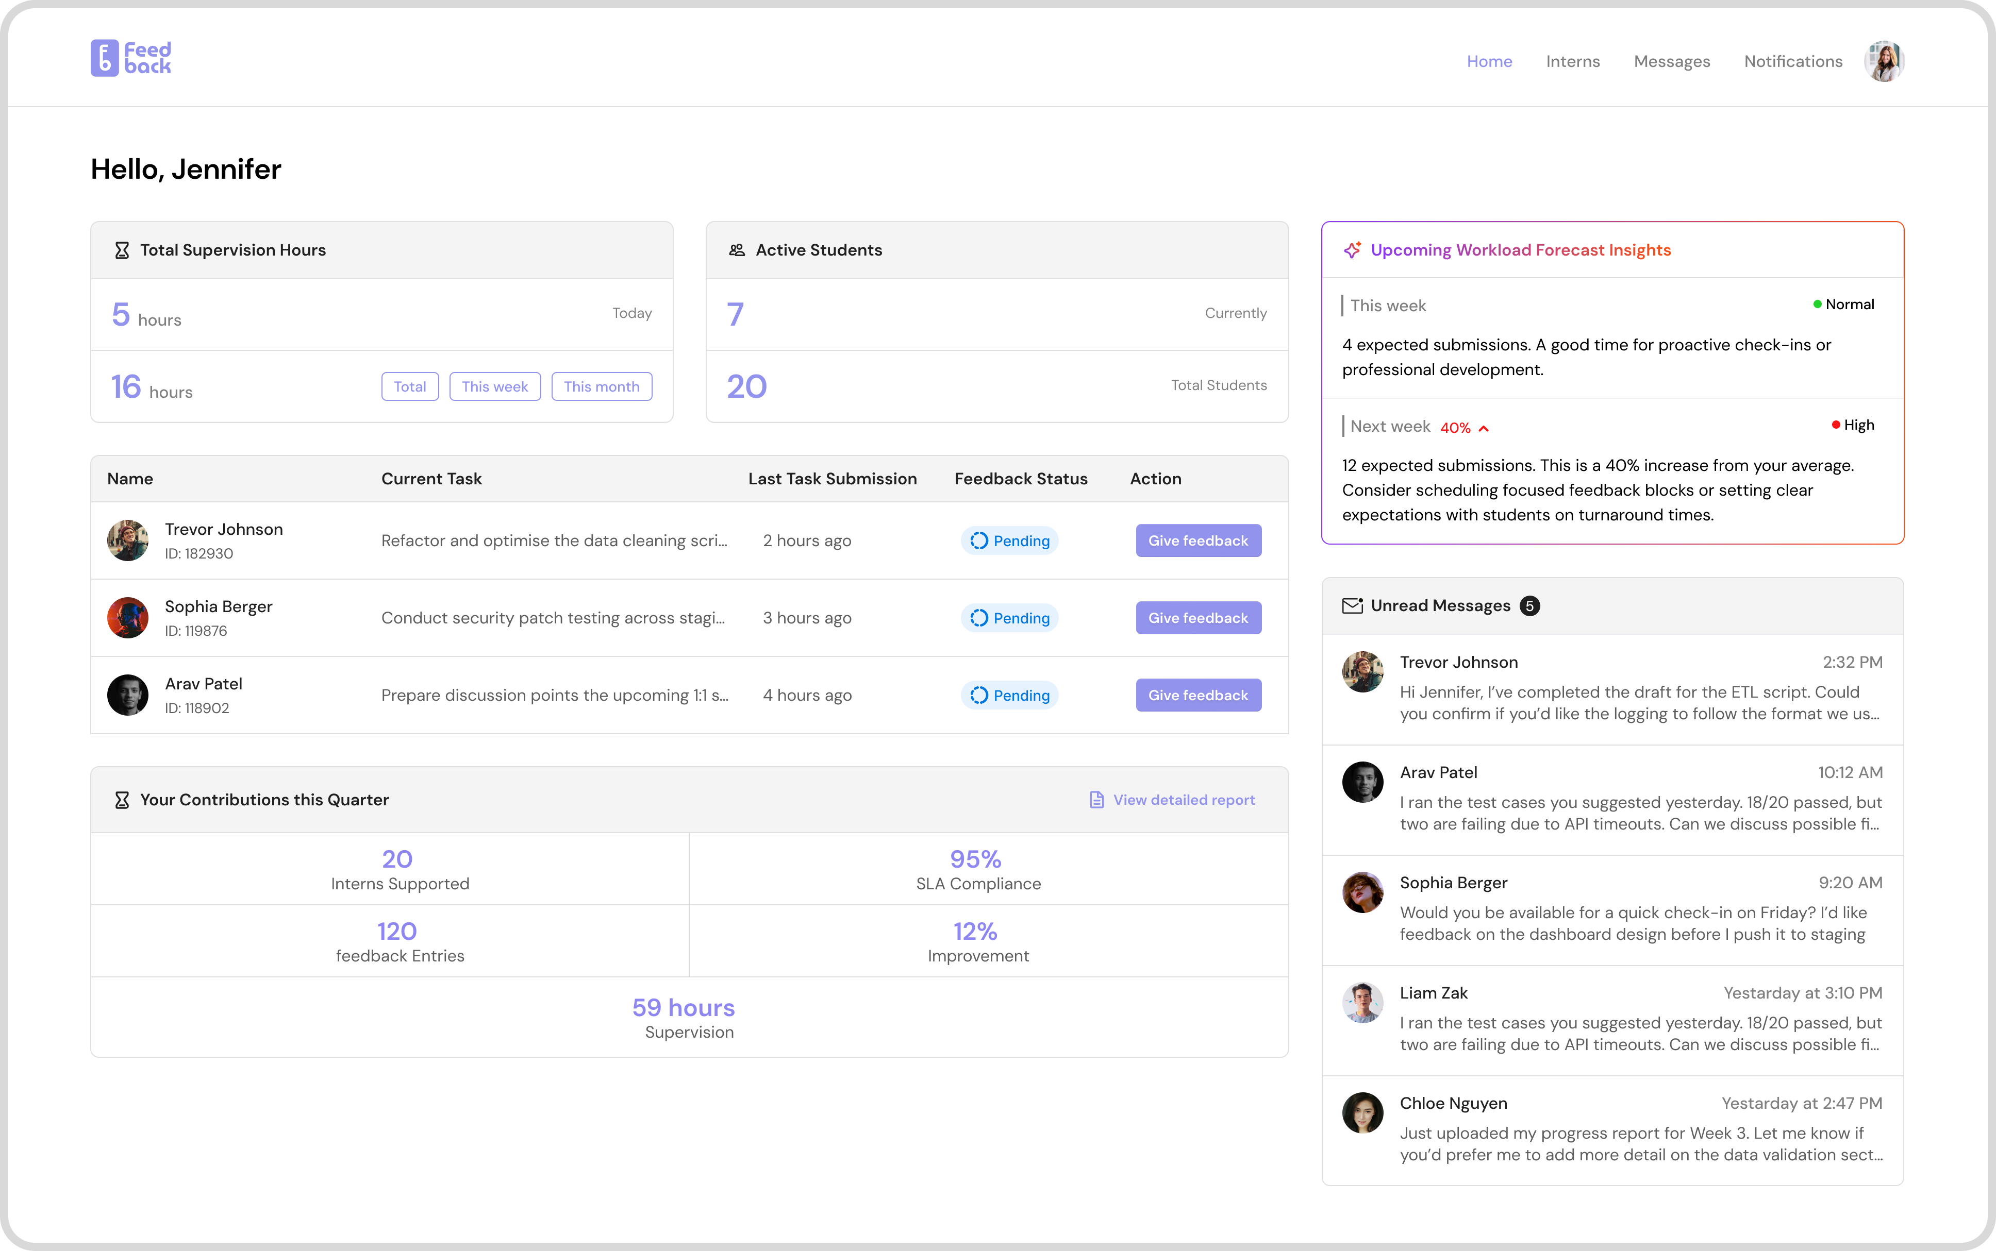Click the hourglass icon beside Total Supervision Hours
The image size is (1996, 1251).
point(122,250)
